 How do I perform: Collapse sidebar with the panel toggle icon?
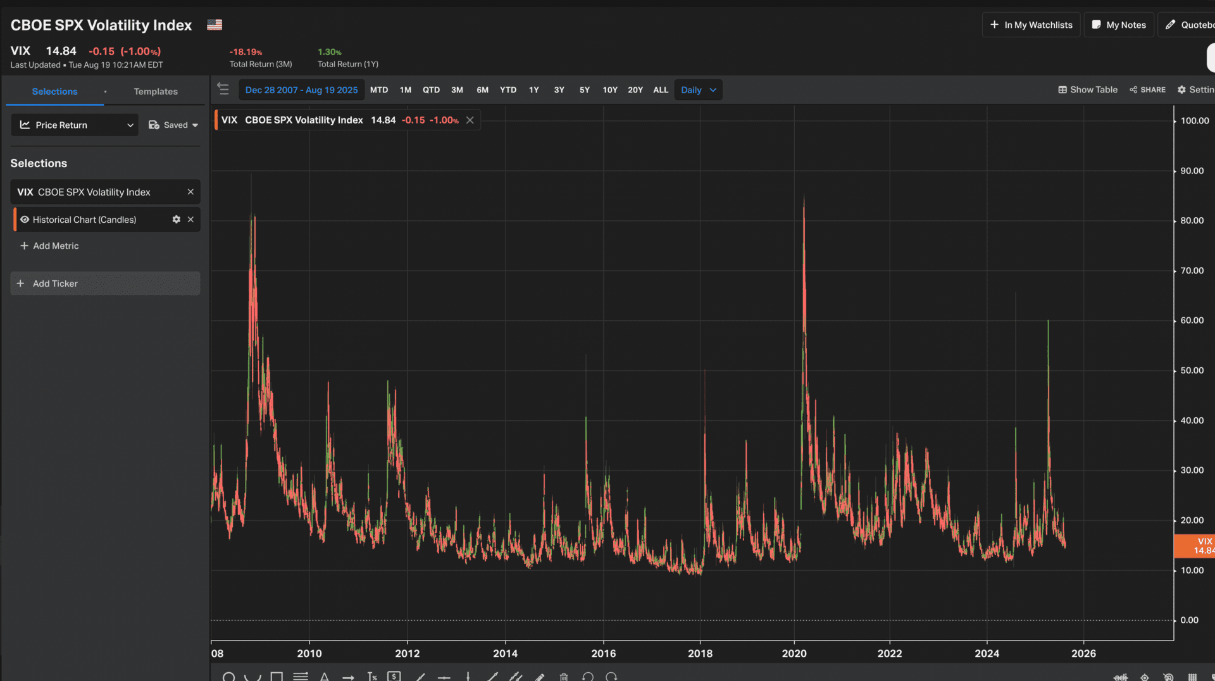click(223, 89)
